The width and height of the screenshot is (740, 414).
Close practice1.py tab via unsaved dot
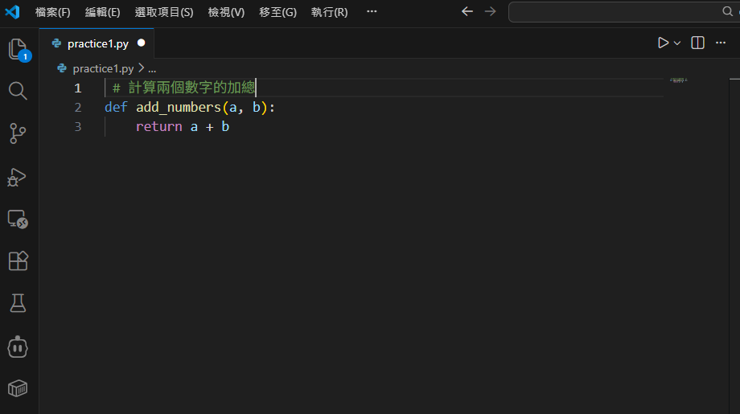click(x=141, y=43)
